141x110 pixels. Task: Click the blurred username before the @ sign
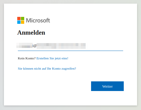pos(25,45)
